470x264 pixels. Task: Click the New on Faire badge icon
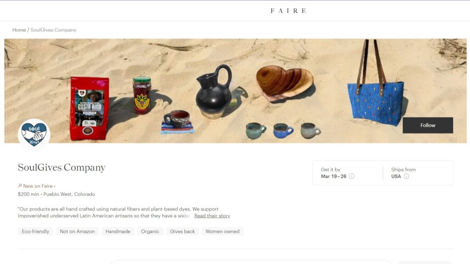click(x=20, y=186)
